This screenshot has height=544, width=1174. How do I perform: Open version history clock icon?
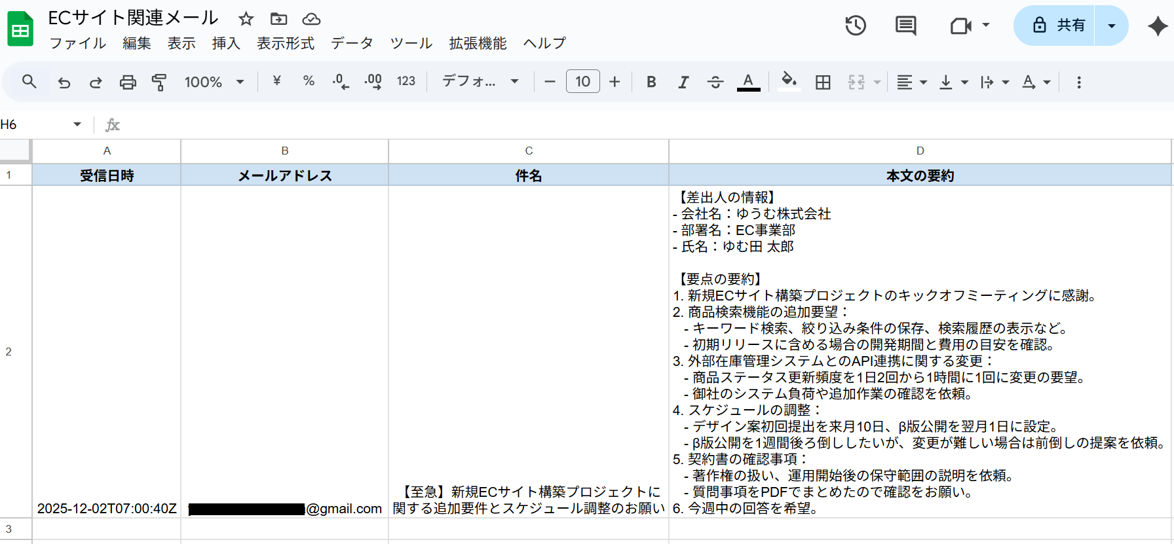[x=856, y=26]
